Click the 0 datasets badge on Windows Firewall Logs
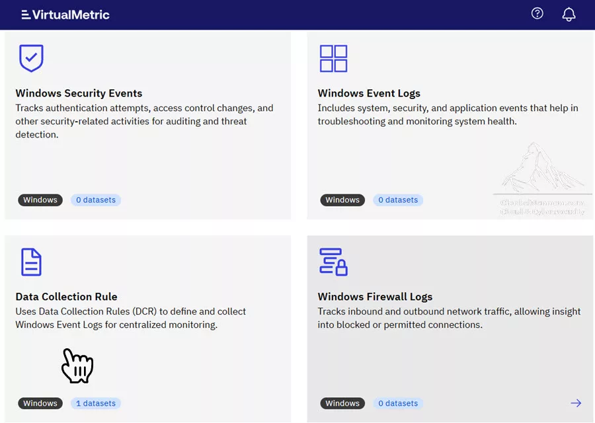This screenshot has width=595, height=423. tap(398, 403)
